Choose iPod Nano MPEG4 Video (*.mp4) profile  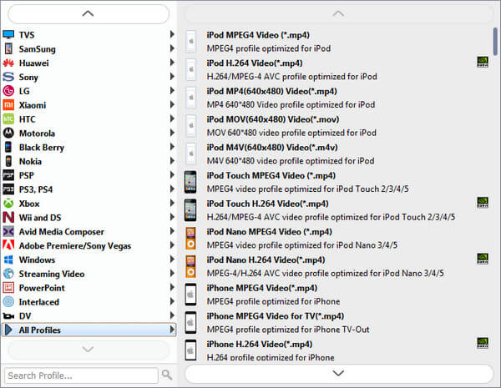(337, 239)
